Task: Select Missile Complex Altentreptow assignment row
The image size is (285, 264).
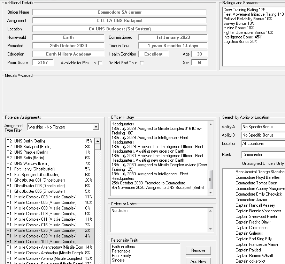Action: [49, 247]
